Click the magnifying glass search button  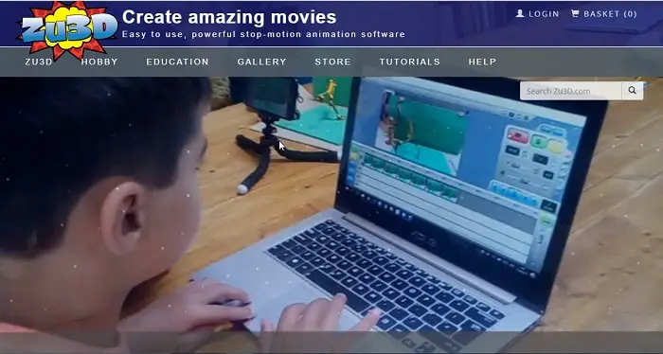click(632, 91)
